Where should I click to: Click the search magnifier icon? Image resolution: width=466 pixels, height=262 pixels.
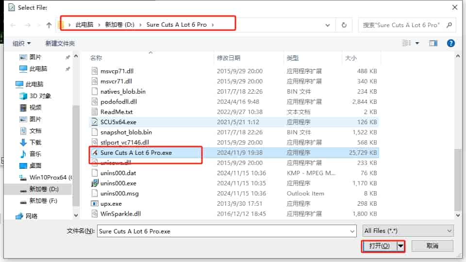pos(449,25)
